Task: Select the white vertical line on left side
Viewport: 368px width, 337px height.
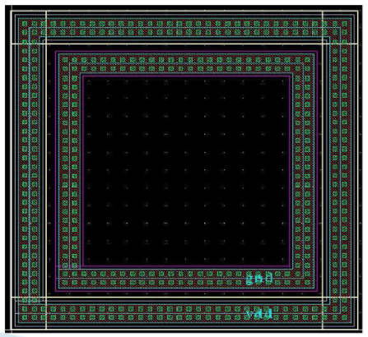Action: 46,170
